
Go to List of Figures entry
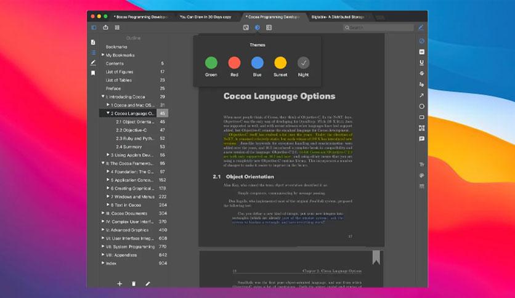[120, 71]
